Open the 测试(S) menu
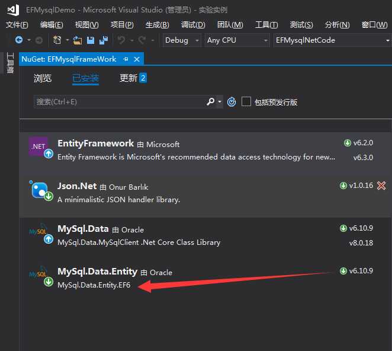Image resolution: width=392 pixels, height=351 pixels. point(301,25)
